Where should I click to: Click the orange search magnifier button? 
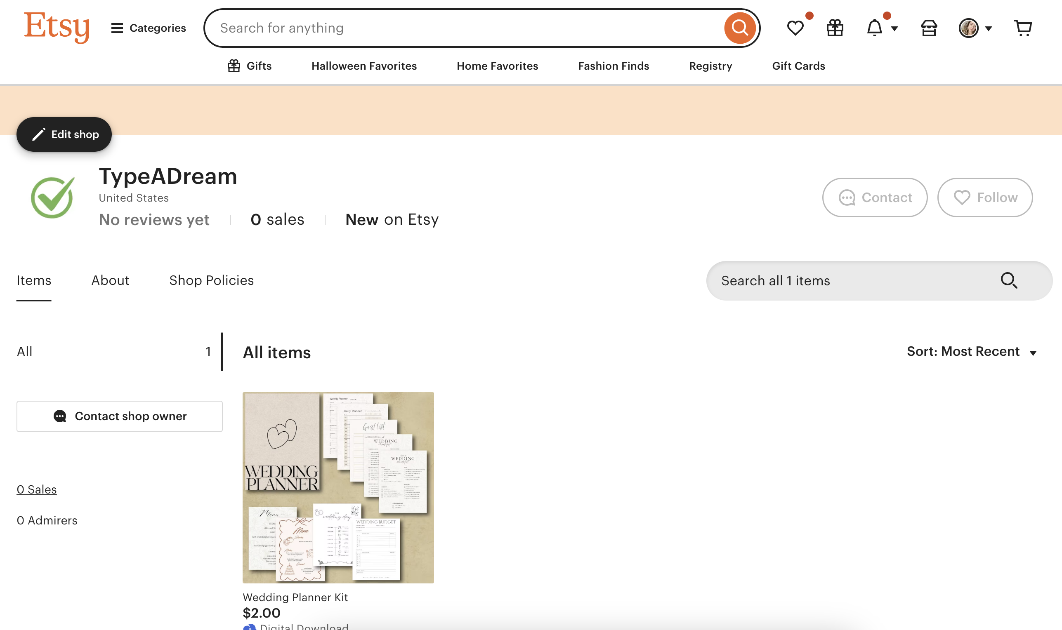tap(740, 28)
